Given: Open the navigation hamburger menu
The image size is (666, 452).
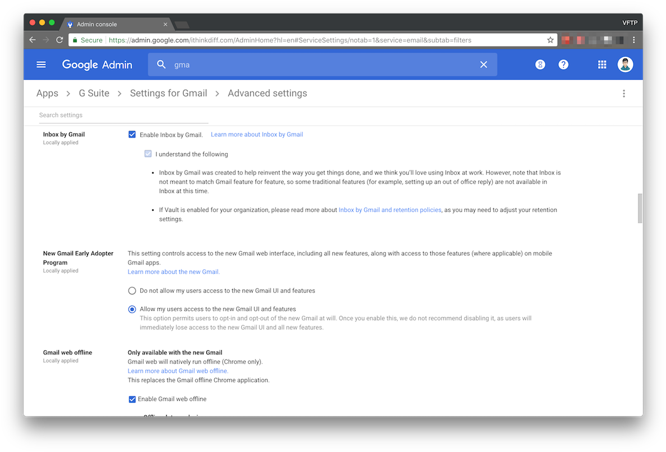Looking at the screenshot, I should click(x=41, y=64).
